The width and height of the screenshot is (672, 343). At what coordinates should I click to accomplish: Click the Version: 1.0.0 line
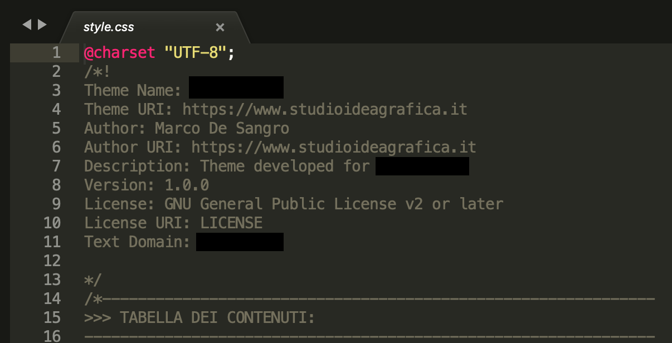(147, 185)
